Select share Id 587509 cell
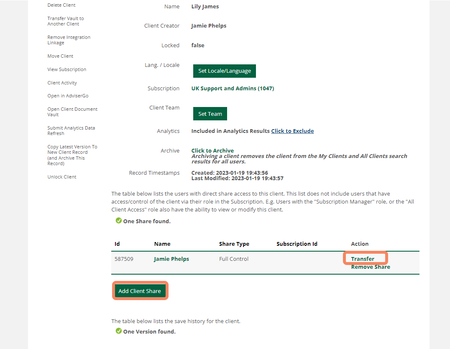The height and width of the screenshot is (349, 450). point(124,259)
